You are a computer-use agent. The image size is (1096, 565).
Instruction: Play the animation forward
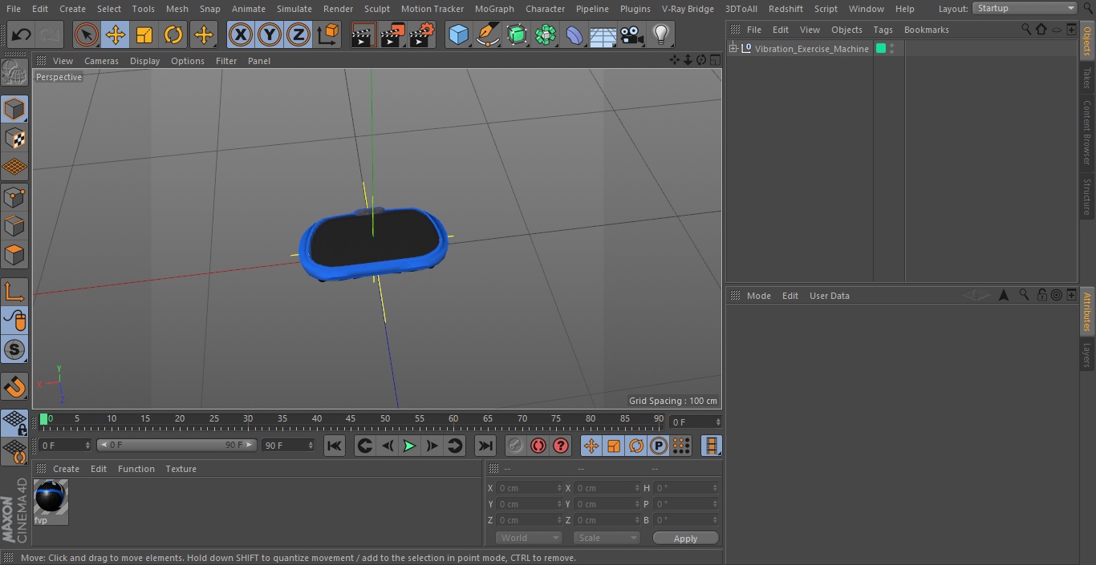409,446
